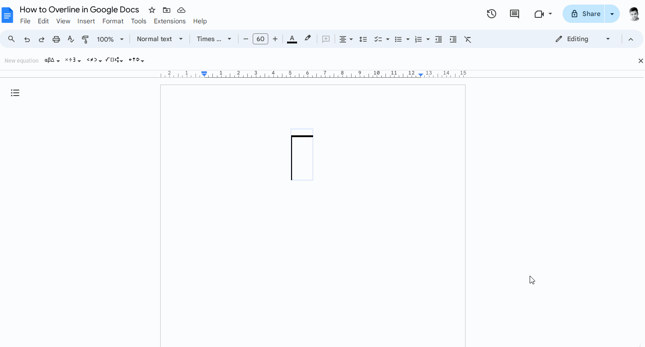The image size is (645, 347).
Task: Open the Extensions menu
Action: [x=169, y=21]
